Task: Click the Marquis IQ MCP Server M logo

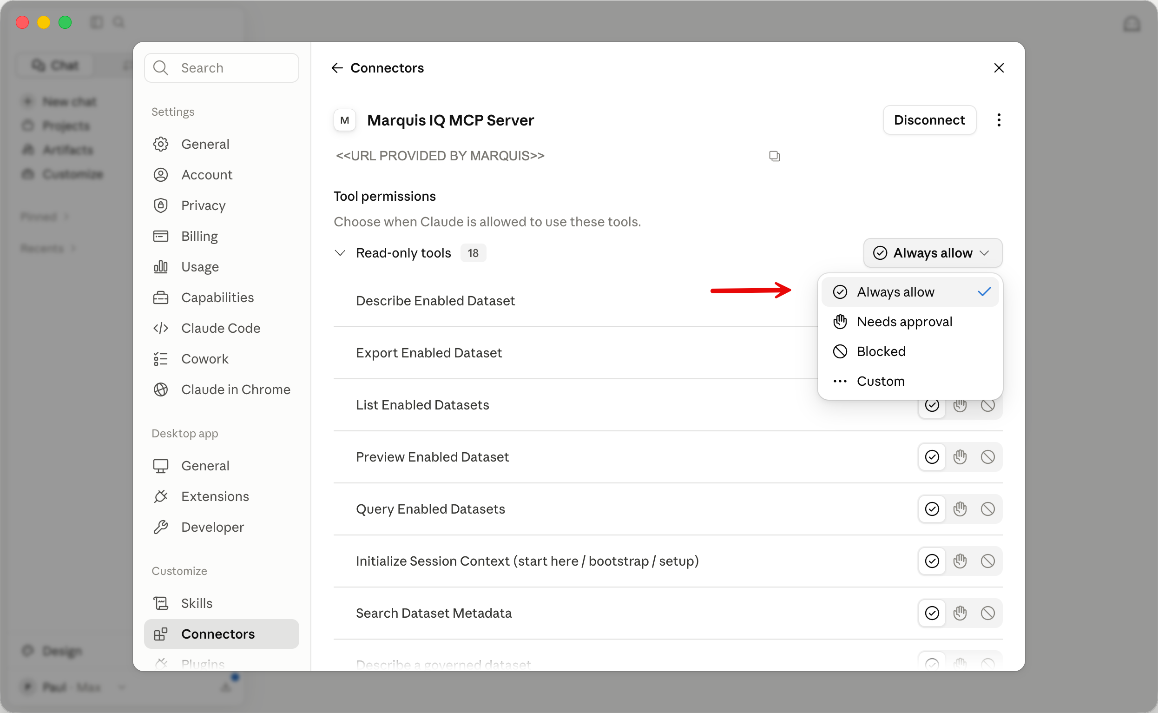Action: [x=344, y=120]
